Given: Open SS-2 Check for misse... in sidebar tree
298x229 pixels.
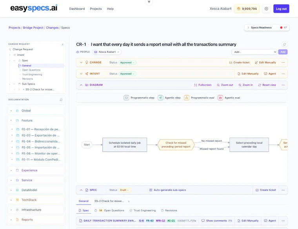Looking at the screenshot, I should (40, 89).
